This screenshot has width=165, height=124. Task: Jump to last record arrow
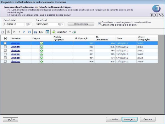tap(29, 32)
